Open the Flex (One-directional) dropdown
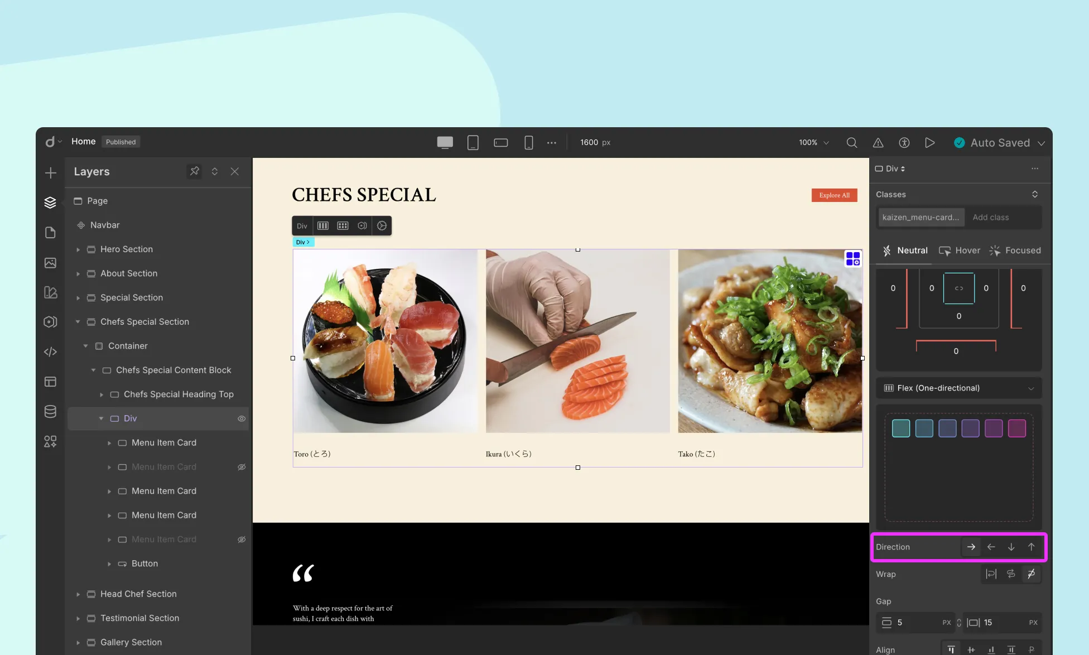1089x655 pixels. pos(958,388)
